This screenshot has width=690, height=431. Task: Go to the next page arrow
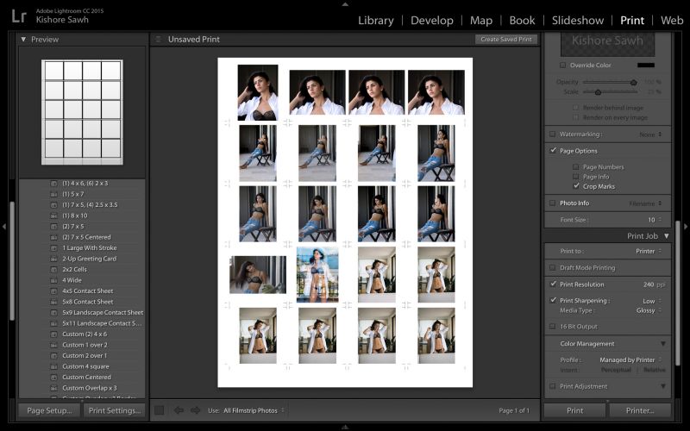pos(195,410)
